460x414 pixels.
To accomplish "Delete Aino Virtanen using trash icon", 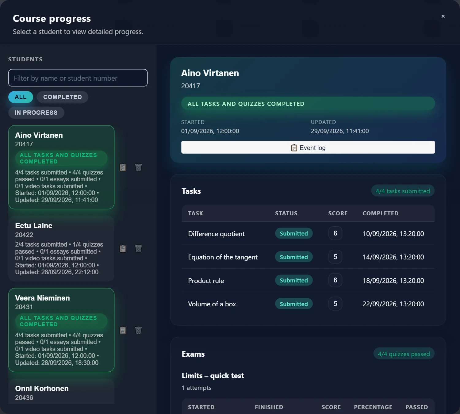I will [x=138, y=167].
